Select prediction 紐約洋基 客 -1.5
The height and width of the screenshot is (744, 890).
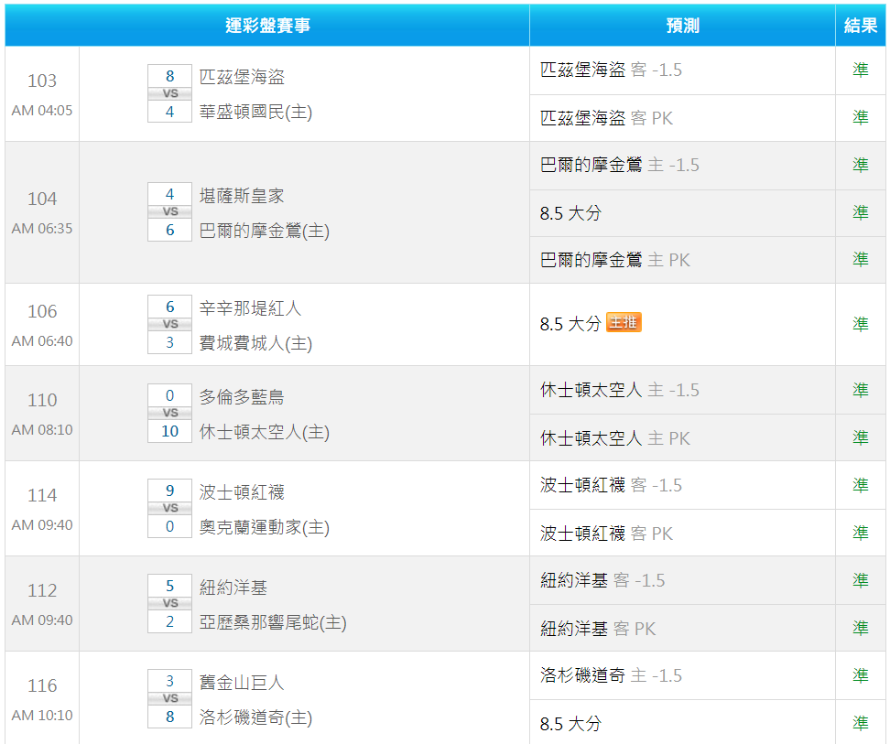pos(602,581)
